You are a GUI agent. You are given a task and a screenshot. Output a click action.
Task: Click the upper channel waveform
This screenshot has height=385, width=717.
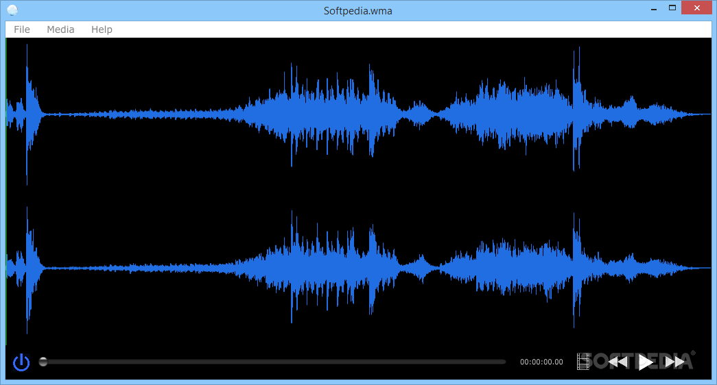[x=358, y=114]
